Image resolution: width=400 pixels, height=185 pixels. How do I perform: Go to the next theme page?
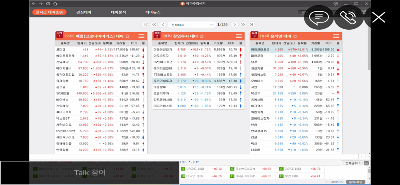234,24
